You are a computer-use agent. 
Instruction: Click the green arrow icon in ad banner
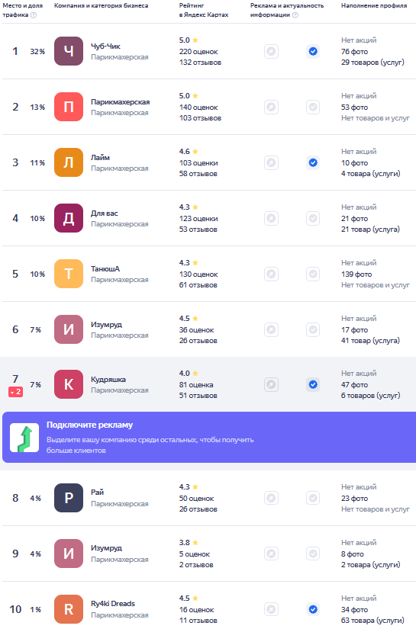click(24, 438)
